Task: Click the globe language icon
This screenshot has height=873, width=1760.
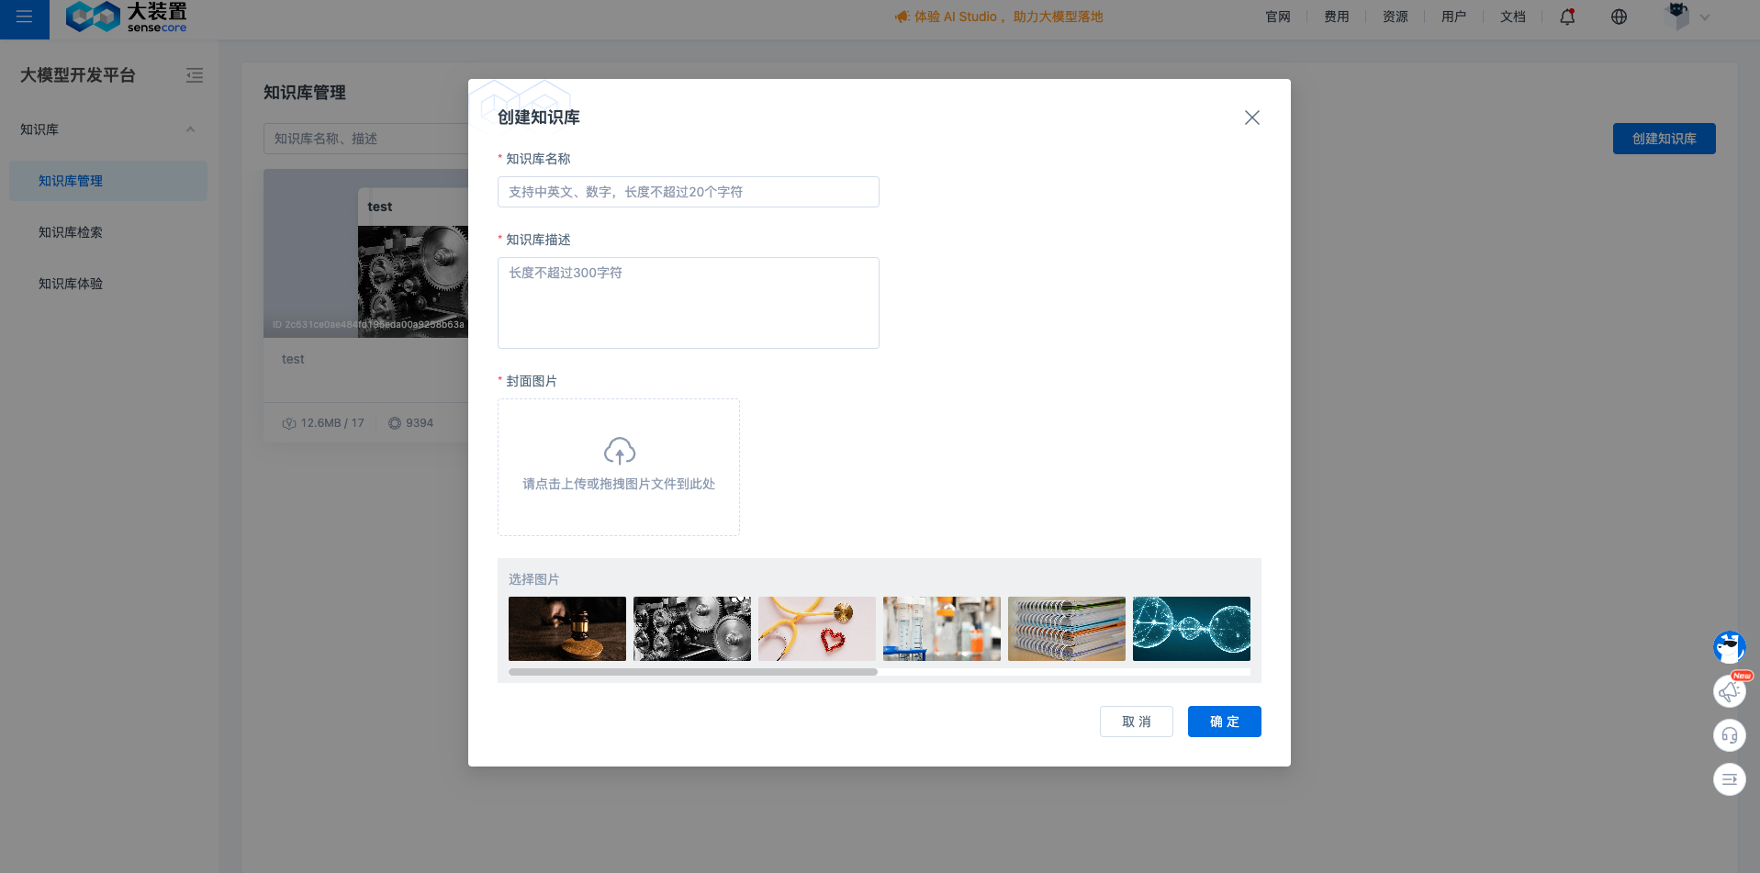Action: (1619, 17)
